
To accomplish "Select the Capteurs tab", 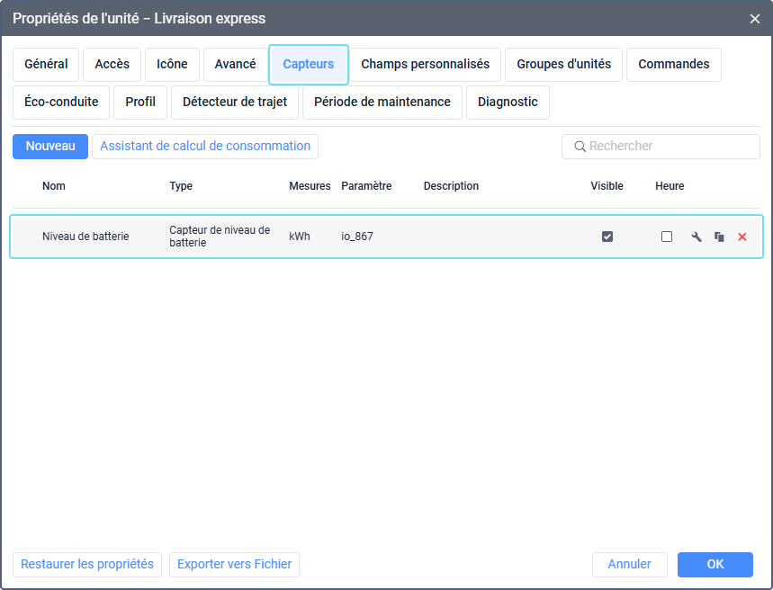I will (x=309, y=65).
